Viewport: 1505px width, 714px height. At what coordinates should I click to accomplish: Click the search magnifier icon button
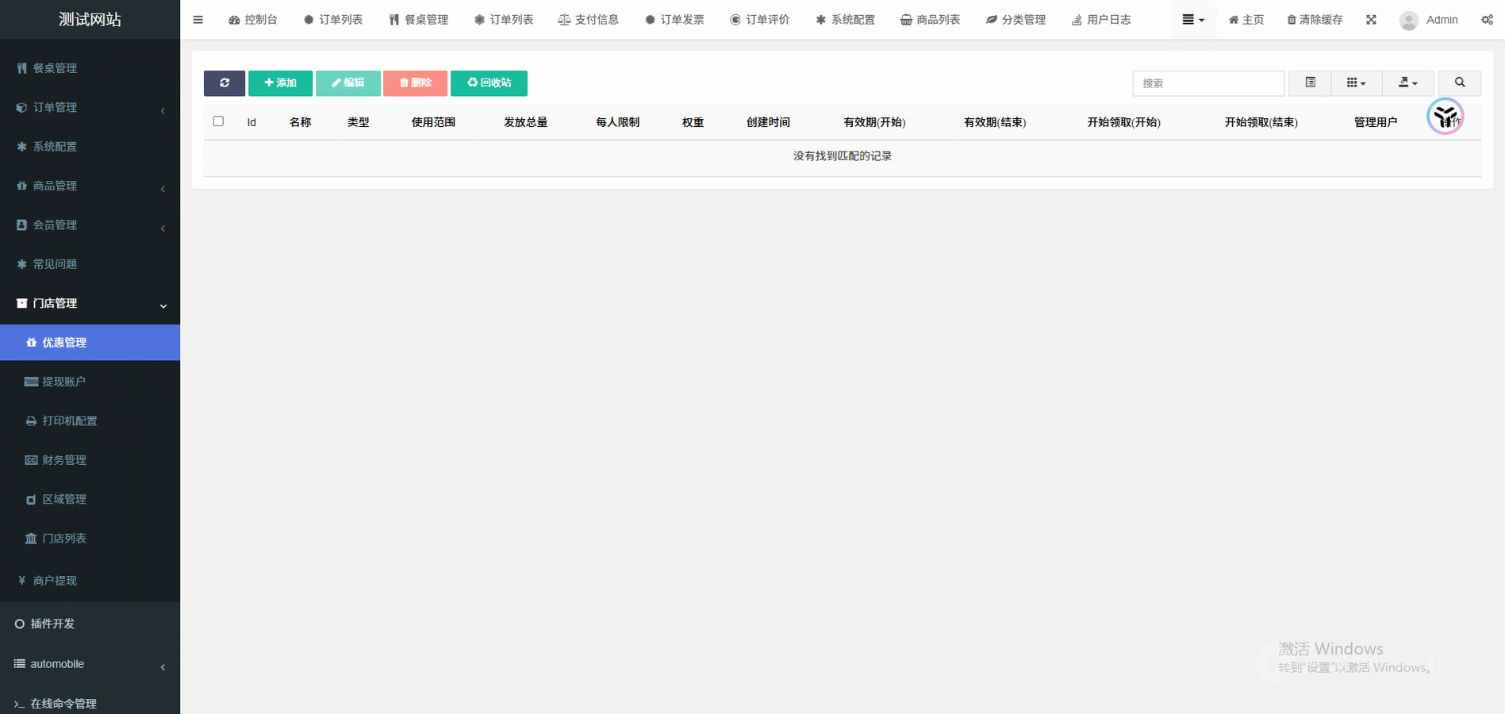pyautogui.click(x=1459, y=83)
